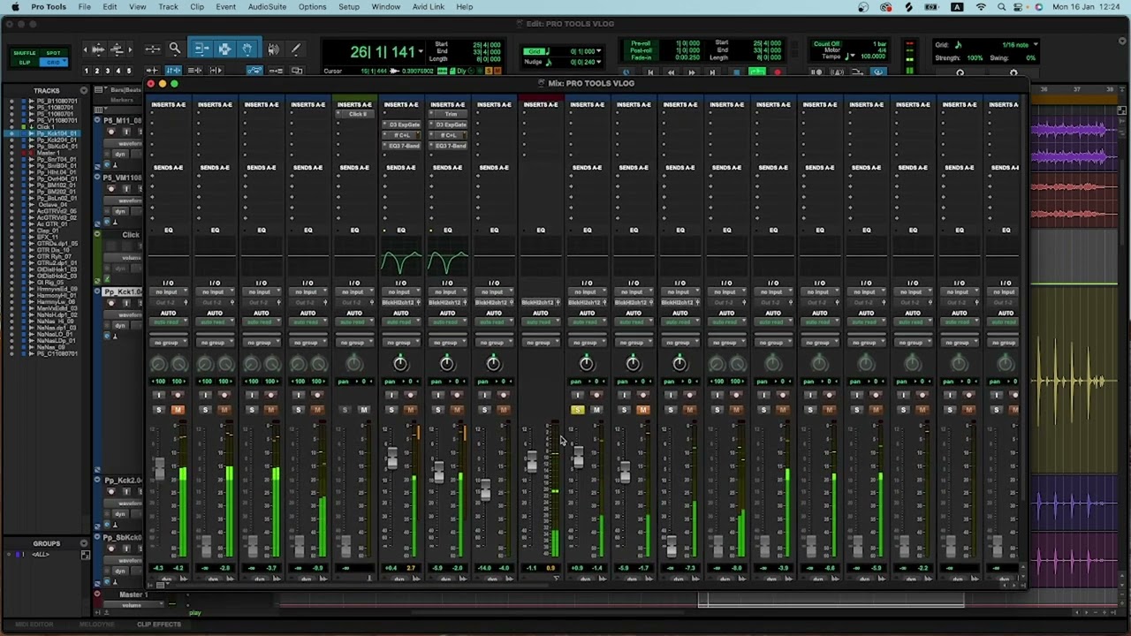Click AUTO label on leftmost channel strip
Viewport: 1131px width, 636px height.
pos(168,314)
